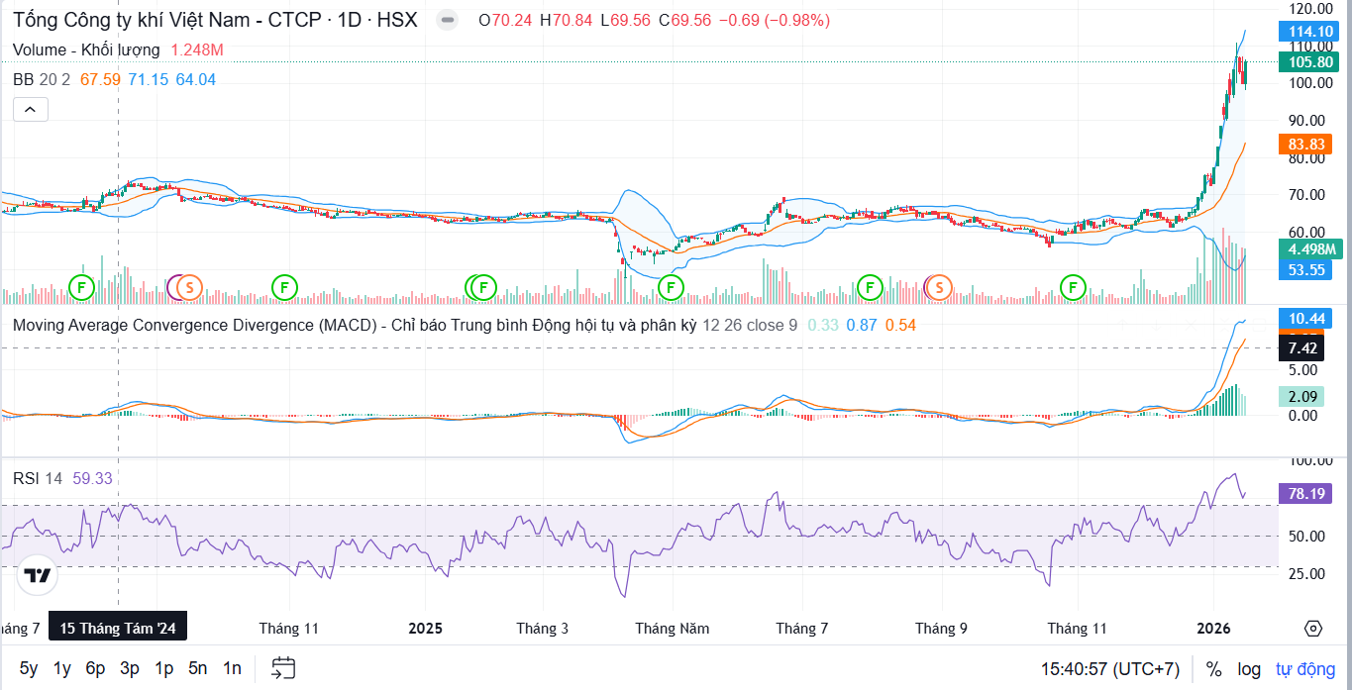
Task: Click the green F marker above Tháng Năm
Action: tap(671, 288)
